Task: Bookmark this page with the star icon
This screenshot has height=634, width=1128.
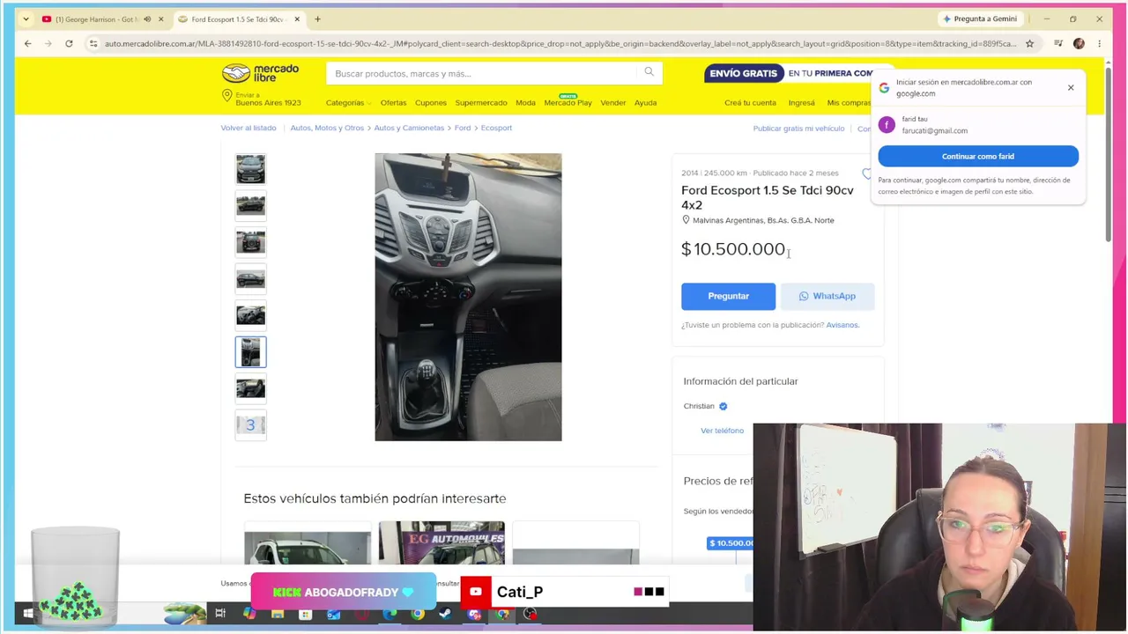Action: tap(1029, 43)
